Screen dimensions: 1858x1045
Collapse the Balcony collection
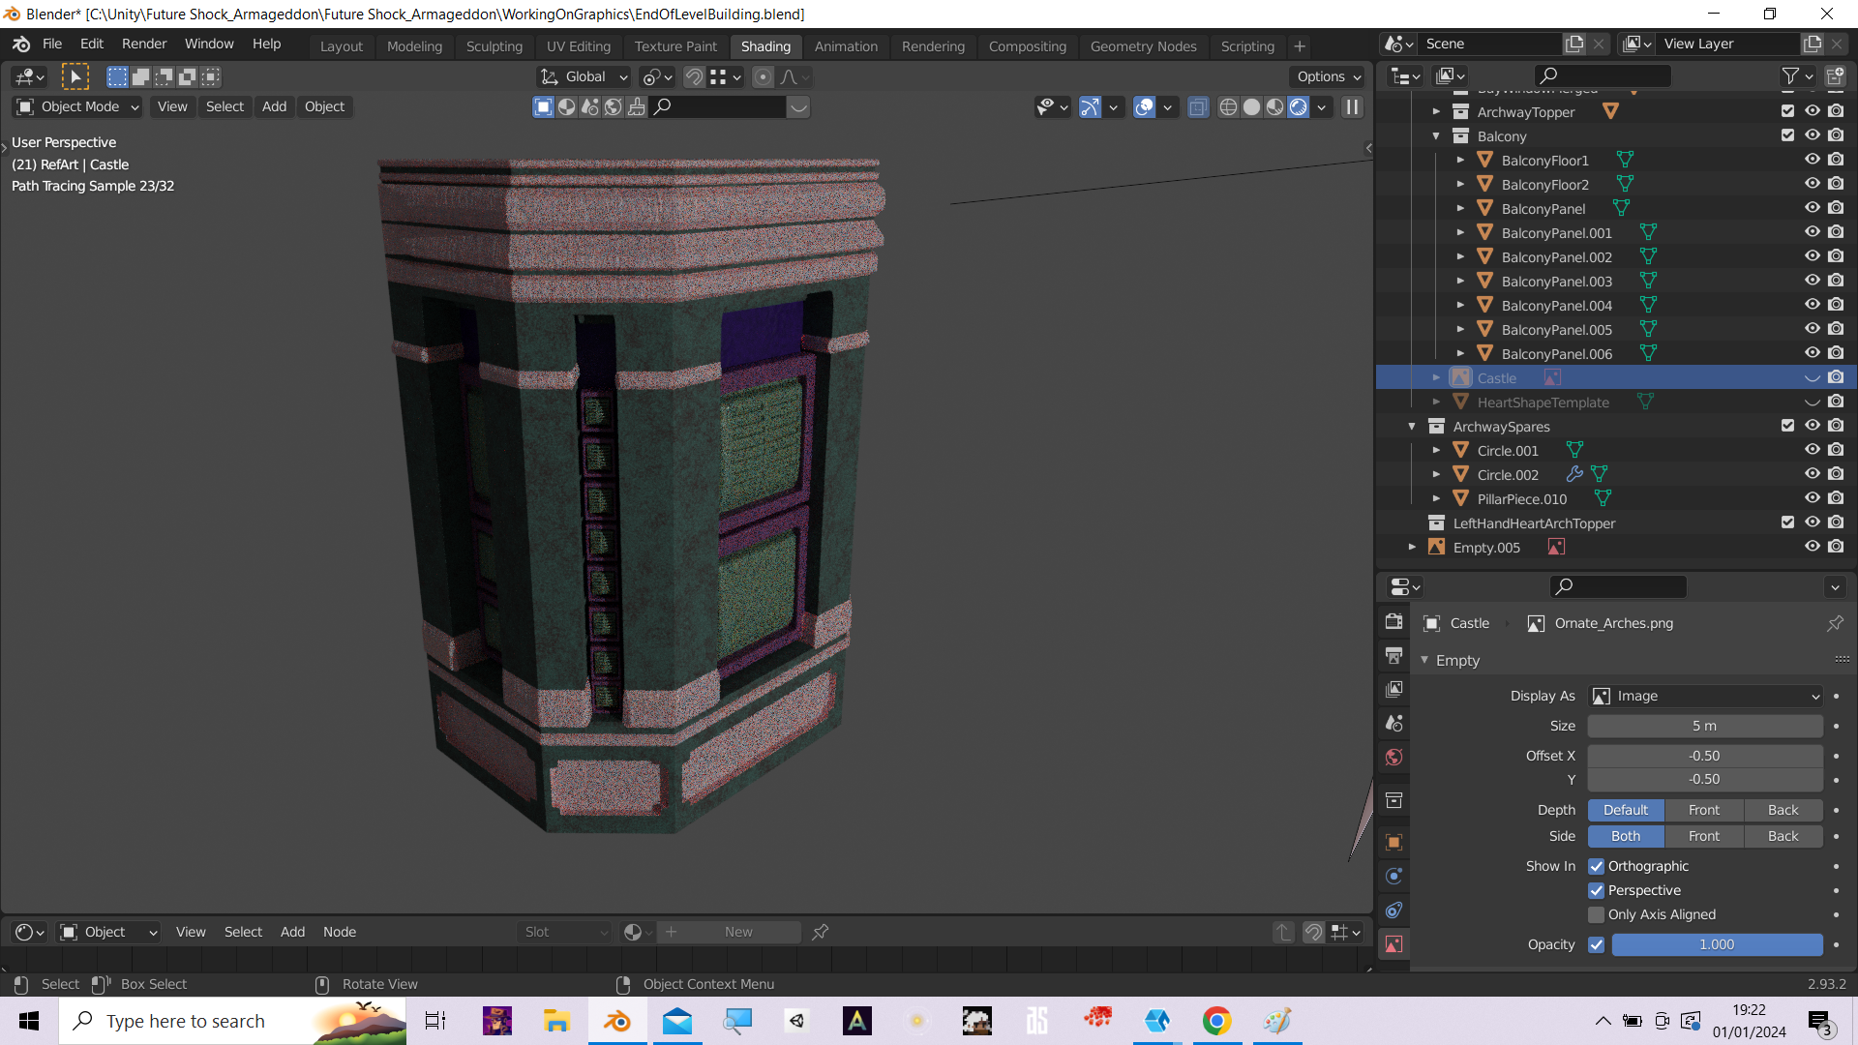coord(1436,135)
